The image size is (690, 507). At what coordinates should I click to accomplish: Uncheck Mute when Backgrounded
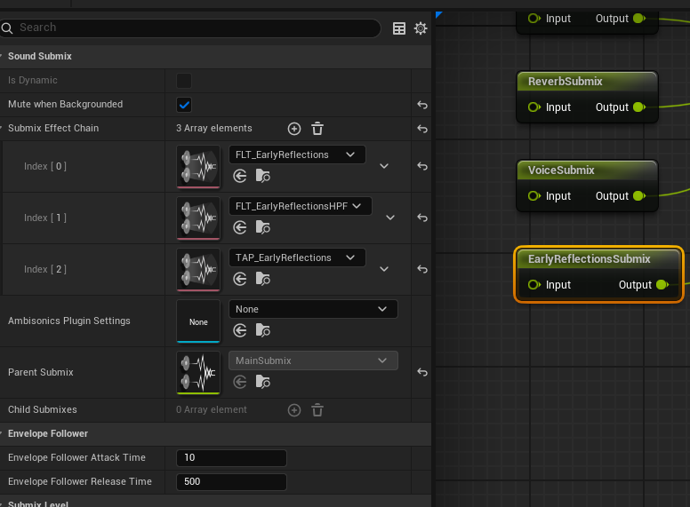coord(184,105)
